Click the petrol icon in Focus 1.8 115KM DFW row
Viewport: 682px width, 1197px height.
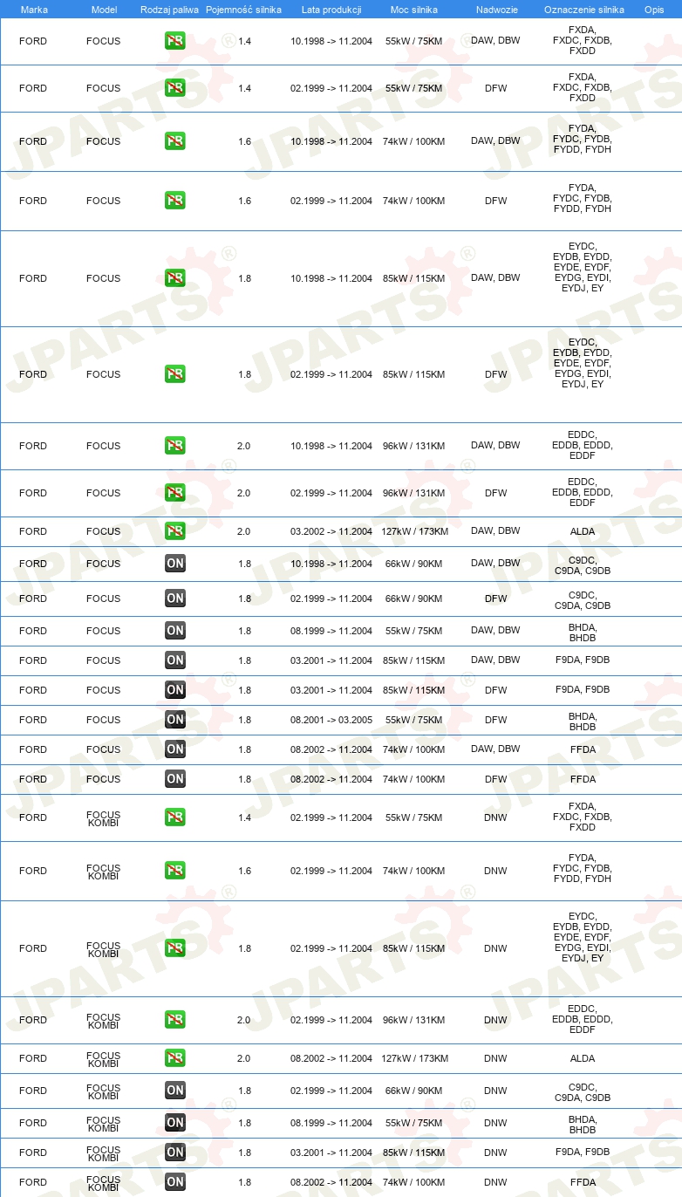(x=174, y=374)
